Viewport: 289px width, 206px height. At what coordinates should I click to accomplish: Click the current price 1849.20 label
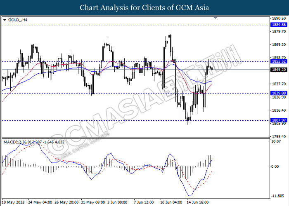click(279, 70)
